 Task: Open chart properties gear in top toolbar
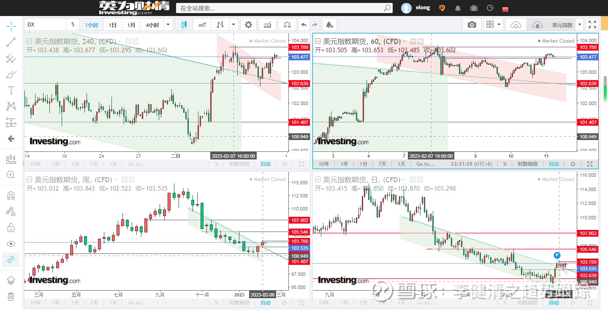click(248, 25)
